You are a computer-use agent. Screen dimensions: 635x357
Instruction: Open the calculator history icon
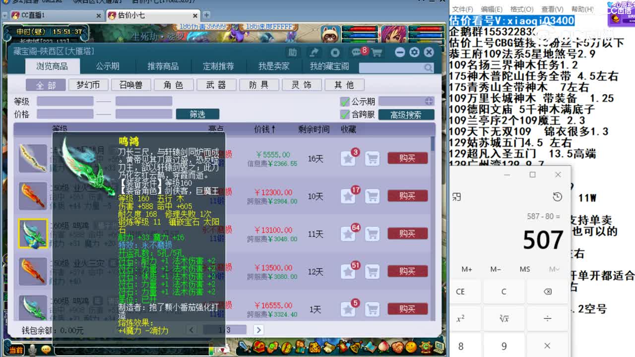tap(557, 197)
